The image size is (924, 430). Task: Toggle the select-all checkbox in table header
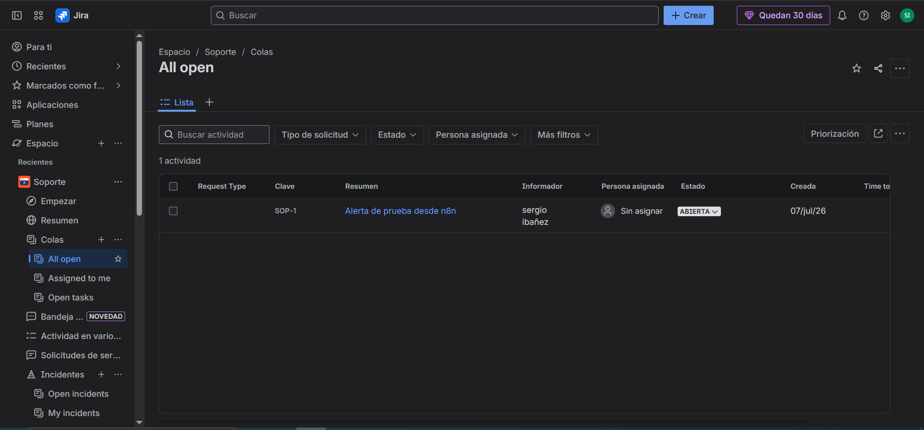coord(173,186)
